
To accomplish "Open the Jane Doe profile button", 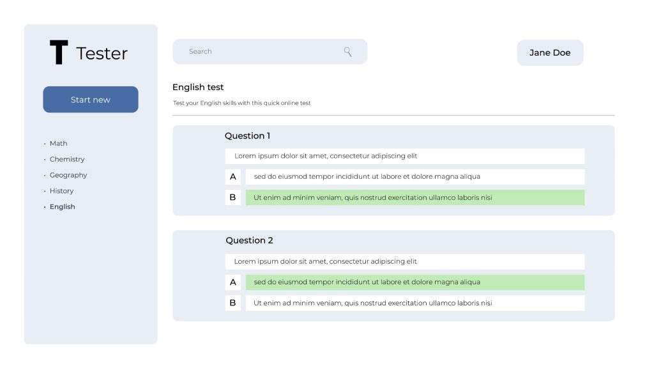I will pyautogui.click(x=550, y=52).
